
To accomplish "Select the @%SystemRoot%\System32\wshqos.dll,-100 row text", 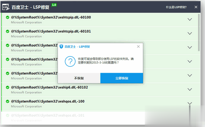I will 48,101.
